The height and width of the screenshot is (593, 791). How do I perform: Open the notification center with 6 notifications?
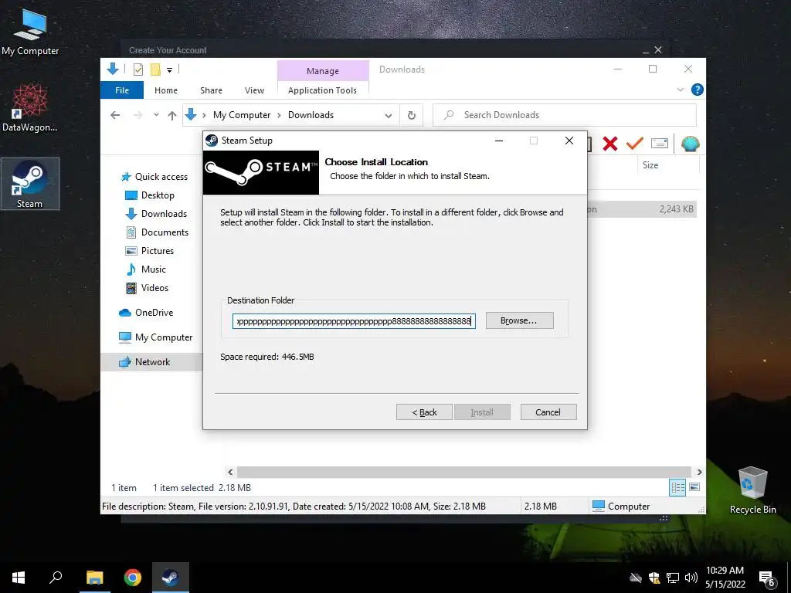coord(767,579)
